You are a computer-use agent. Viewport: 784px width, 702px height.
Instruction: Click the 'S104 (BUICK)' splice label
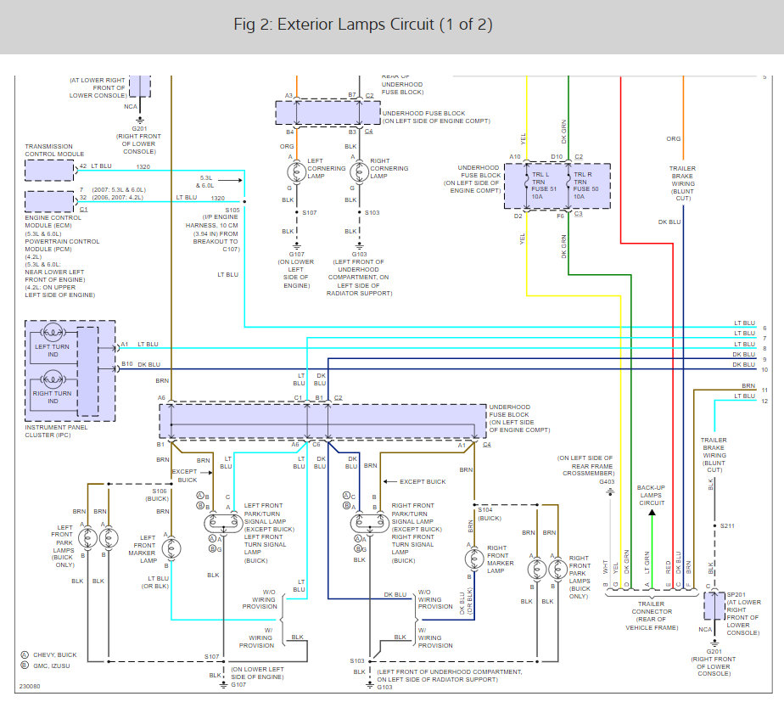tap(489, 514)
